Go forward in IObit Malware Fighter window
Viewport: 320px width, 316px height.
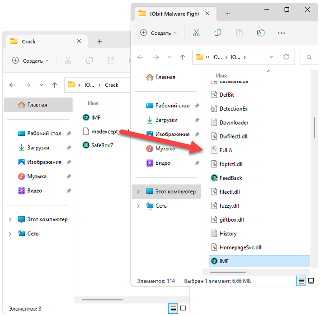[x=156, y=57]
